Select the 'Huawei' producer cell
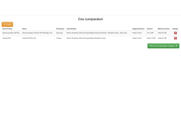Image resolution: width=181 pixels, height=128 pixels. pos(59,38)
